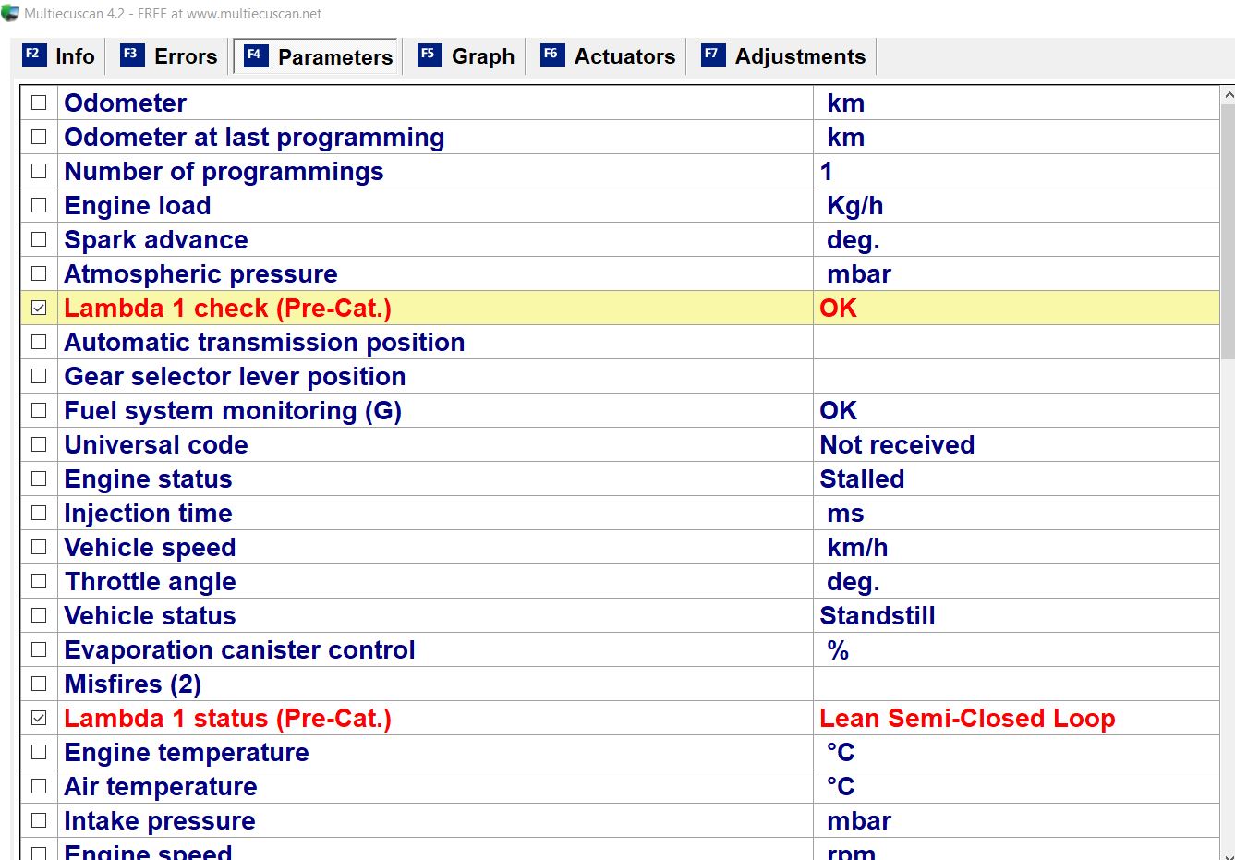Enable the Engine temperature checkbox

click(x=39, y=752)
